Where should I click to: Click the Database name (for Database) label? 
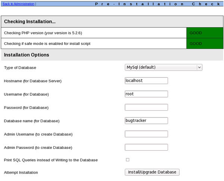(32, 121)
